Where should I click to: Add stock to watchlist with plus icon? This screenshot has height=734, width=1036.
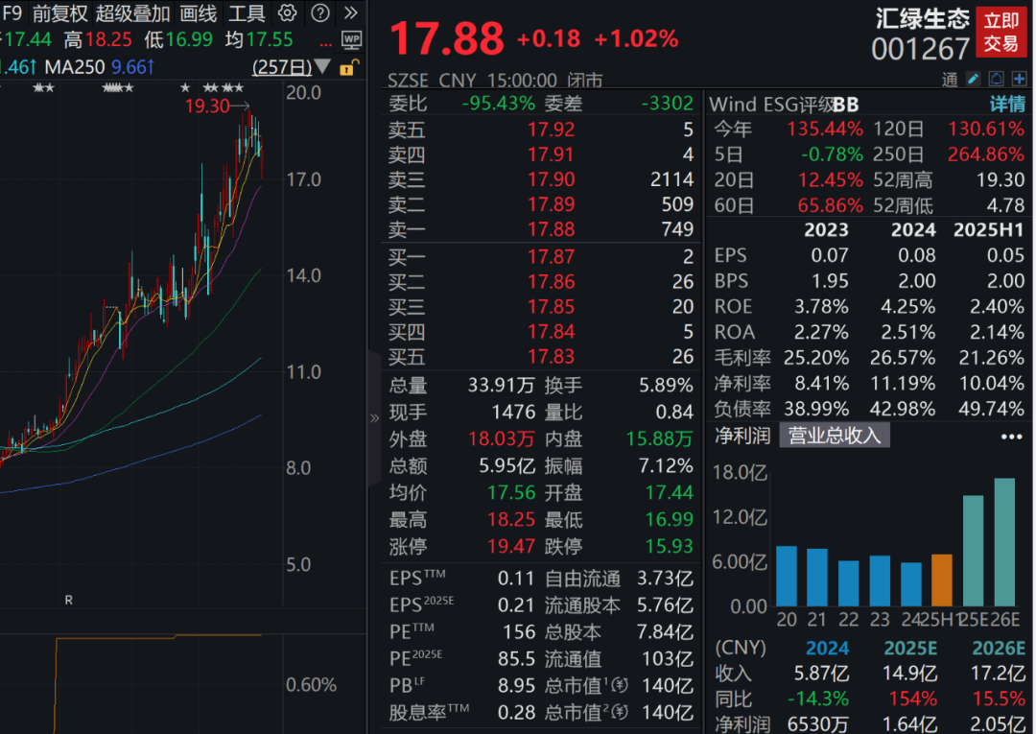[x=1018, y=79]
